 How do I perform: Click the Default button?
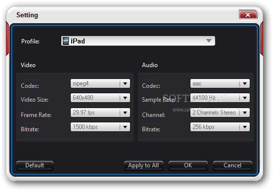(35, 165)
